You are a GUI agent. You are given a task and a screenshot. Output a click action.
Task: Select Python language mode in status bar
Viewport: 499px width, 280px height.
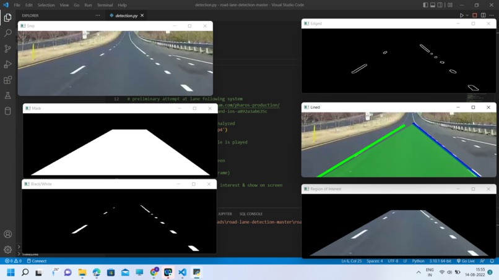[x=418, y=261]
